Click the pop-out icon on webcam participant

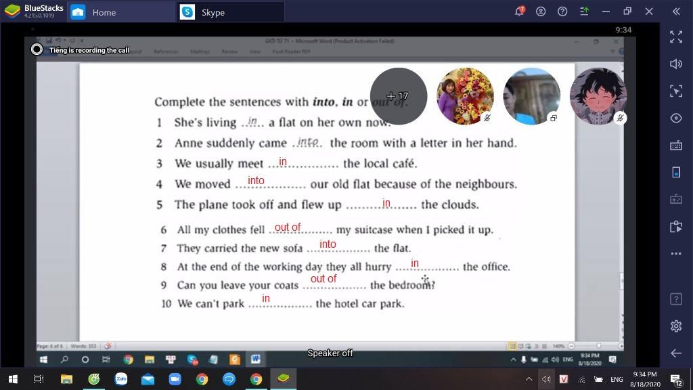[x=554, y=118]
